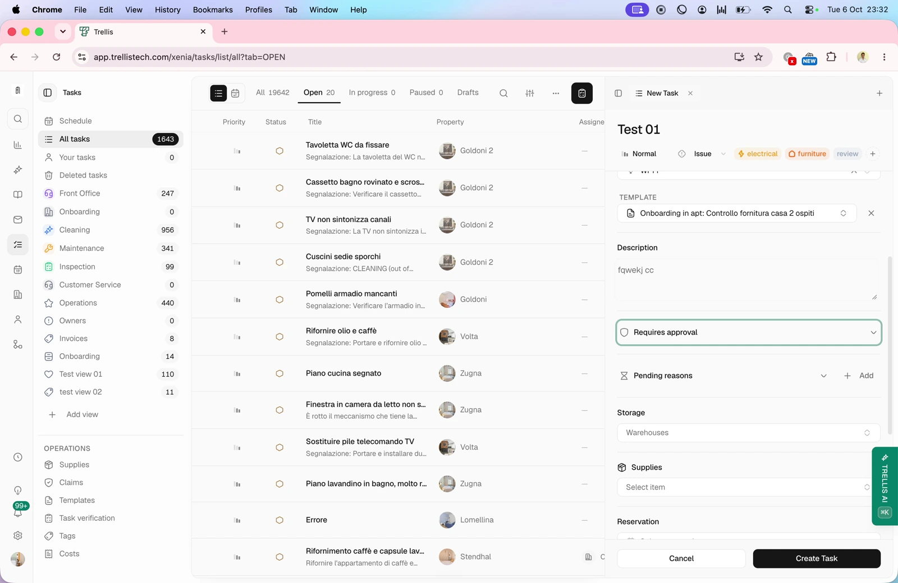Expand the Pending reasons chevron
Screen dimensions: 898x583
pyautogui.click(x=823, y=376)
